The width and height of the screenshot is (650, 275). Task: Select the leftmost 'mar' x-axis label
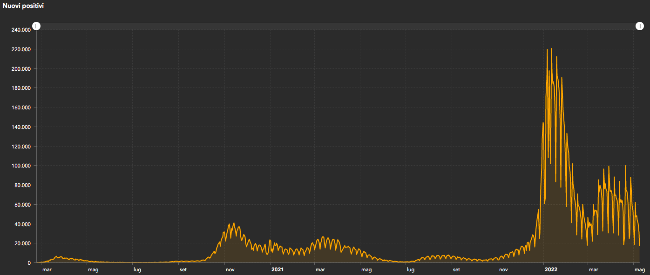47,269
